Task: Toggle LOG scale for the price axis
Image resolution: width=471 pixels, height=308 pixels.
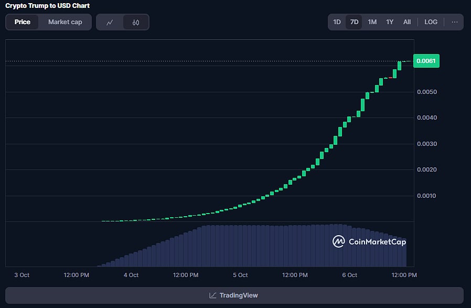Action: click(431, 22)
